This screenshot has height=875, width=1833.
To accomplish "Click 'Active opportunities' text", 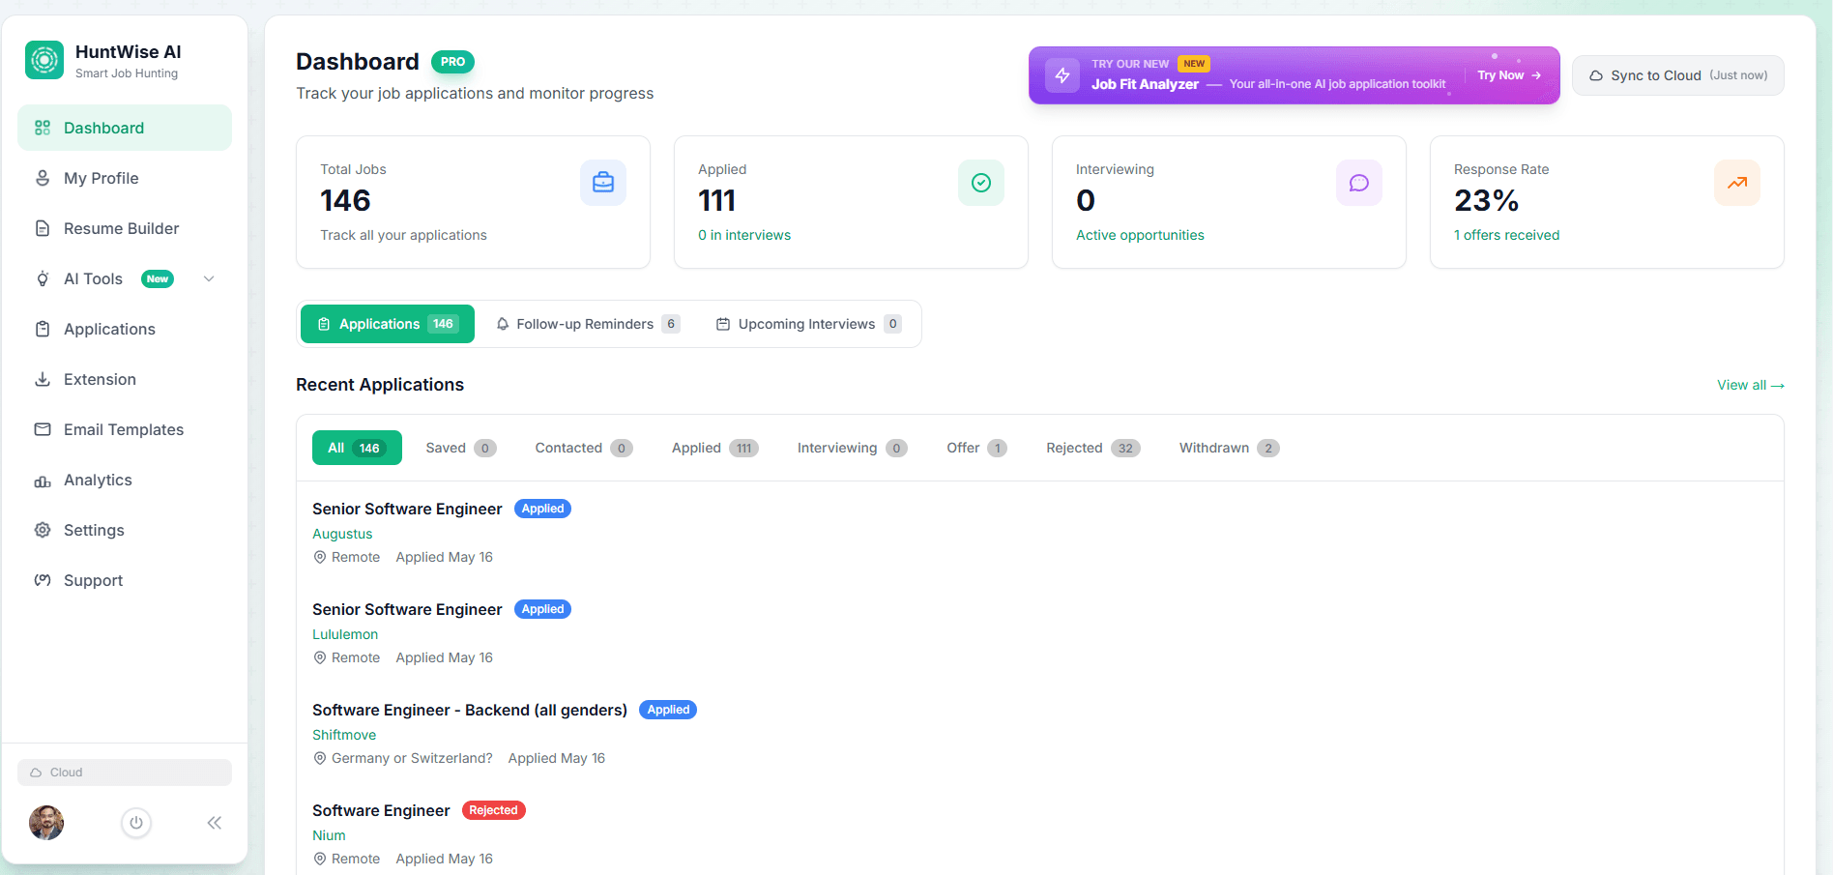I will (1140, 235).
